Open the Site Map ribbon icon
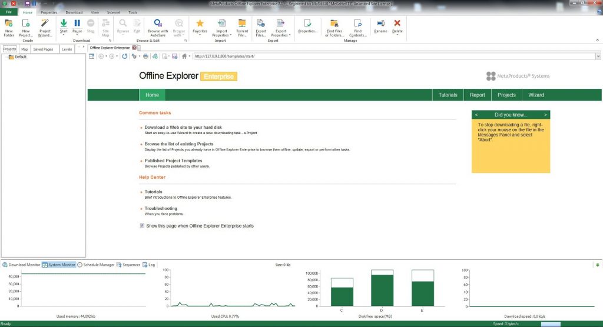The height and width of the screenshot is (327, 603). [105, 23]
